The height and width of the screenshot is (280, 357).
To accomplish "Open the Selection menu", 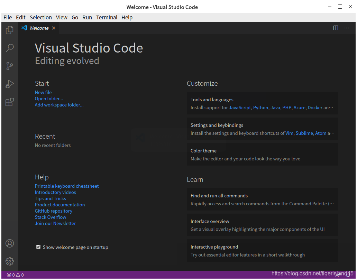I will (40, 17).
